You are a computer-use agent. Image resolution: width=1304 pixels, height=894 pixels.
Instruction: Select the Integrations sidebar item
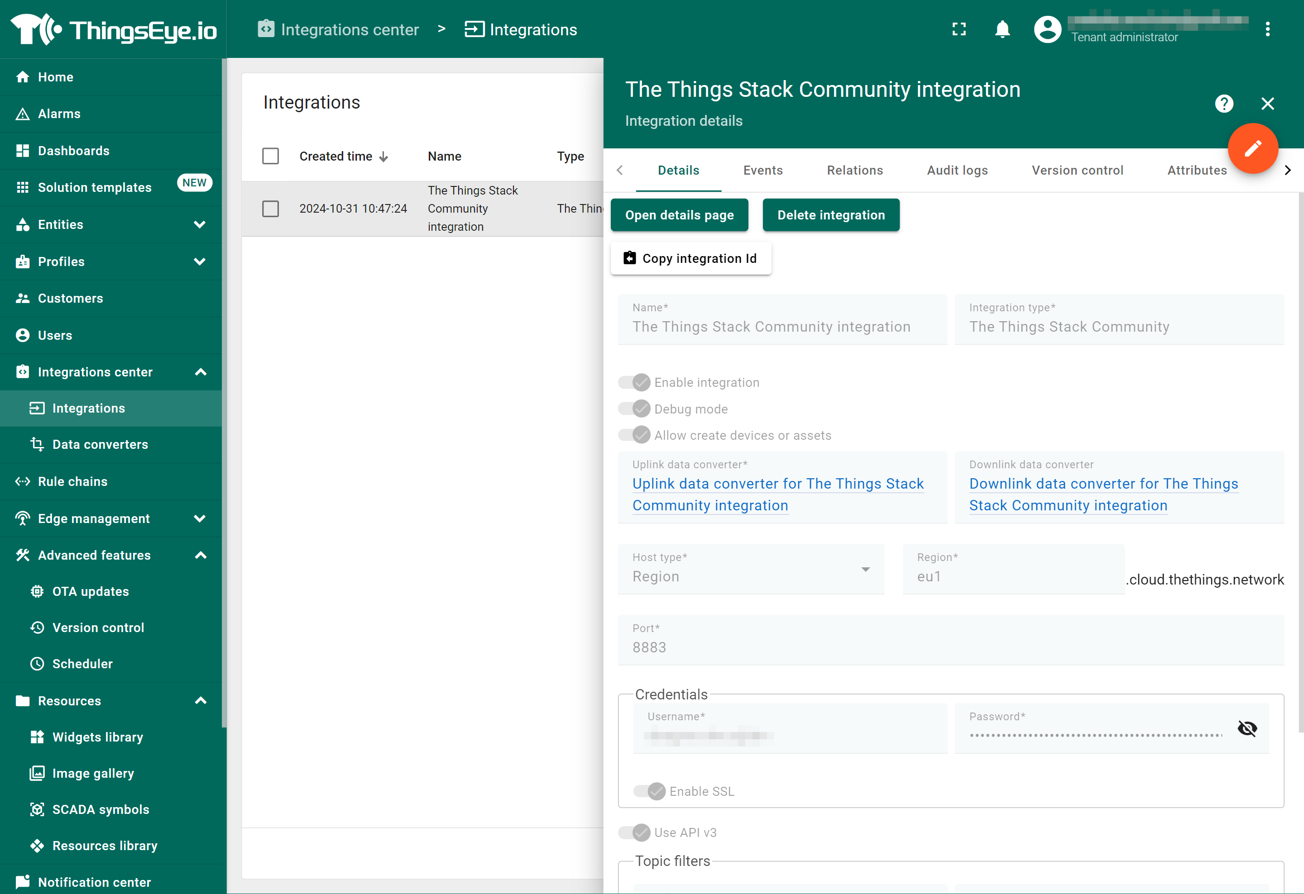111,408
